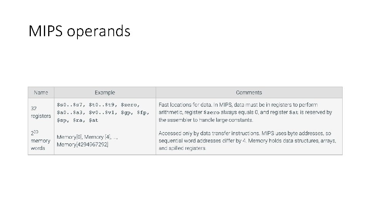Click the Memory[0], Memory[4] example text

(x=87, y=137)
